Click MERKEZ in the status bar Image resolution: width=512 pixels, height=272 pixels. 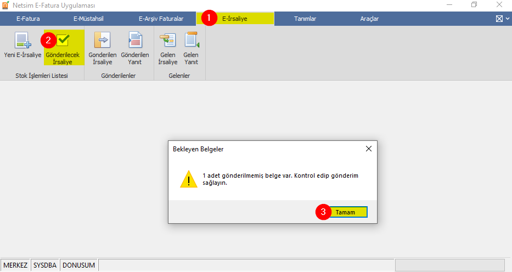coord(15,265)
